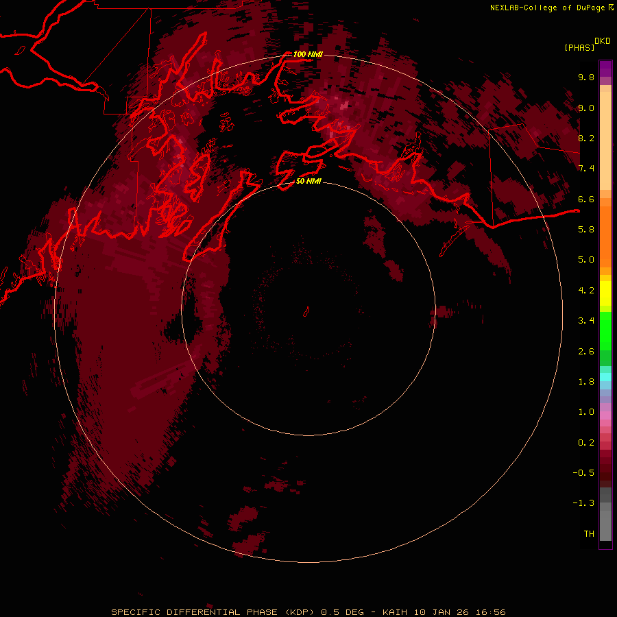Click the small island outline at the radar center
617x617 pixels.
(x=306, y=312)
